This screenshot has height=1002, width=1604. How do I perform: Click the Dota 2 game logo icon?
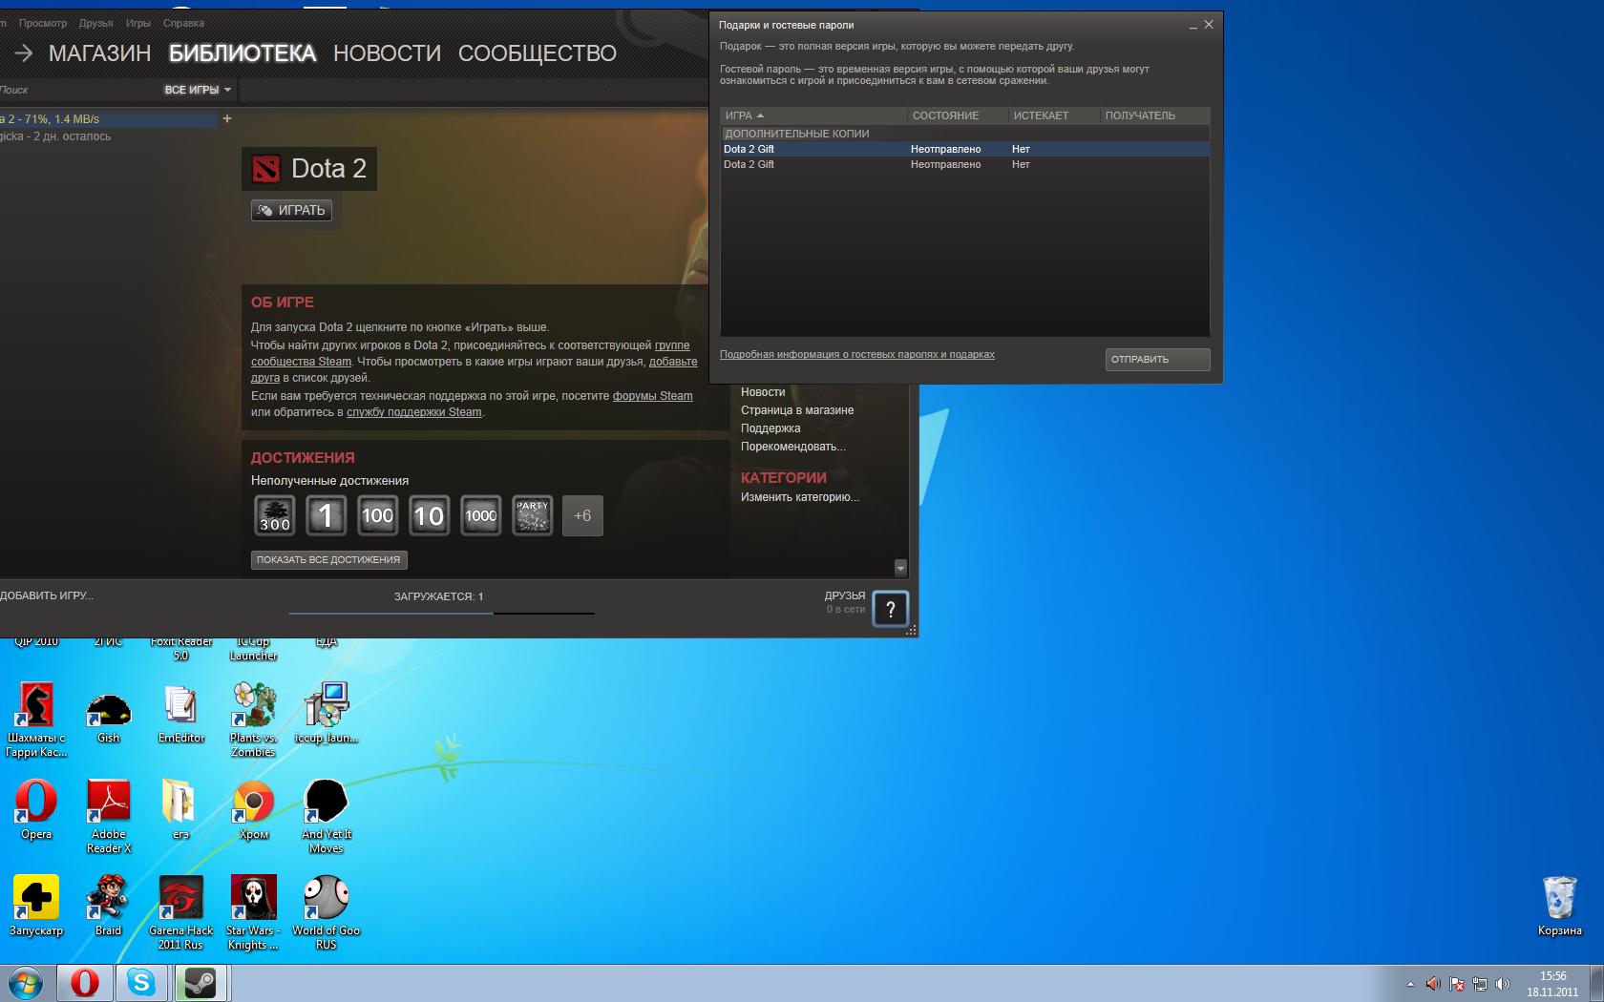(266, 169)
